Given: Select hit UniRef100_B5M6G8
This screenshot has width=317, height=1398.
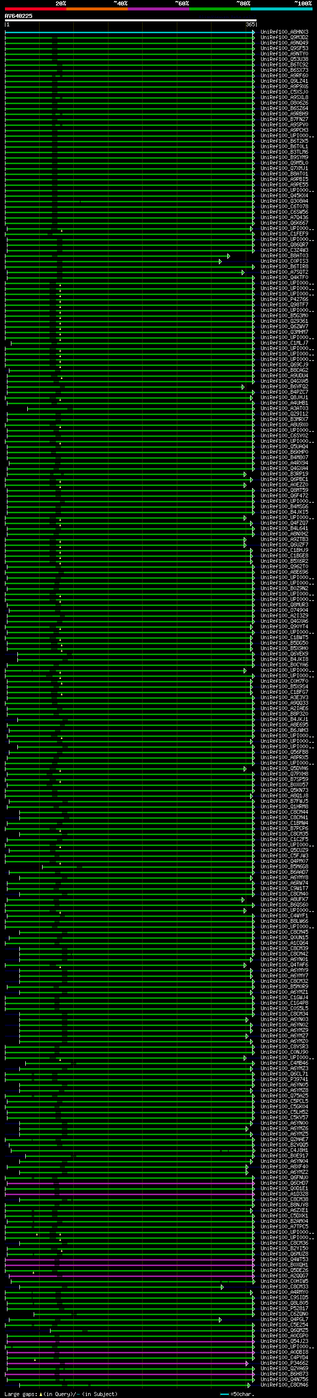Looking at the screenshot, I should tap(284, 867).
